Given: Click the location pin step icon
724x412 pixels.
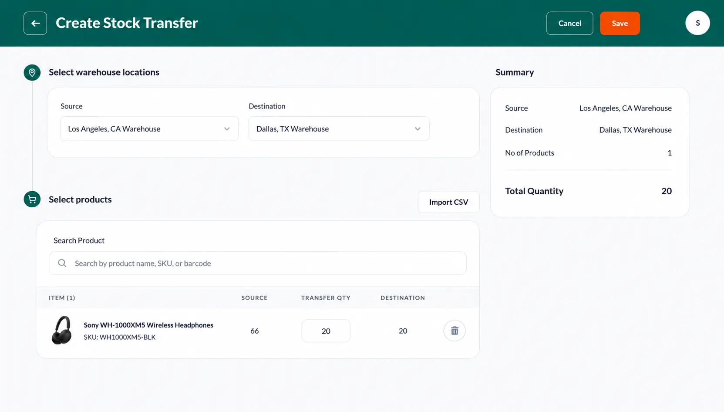Looking at the screenshot, I should point(32,72).
